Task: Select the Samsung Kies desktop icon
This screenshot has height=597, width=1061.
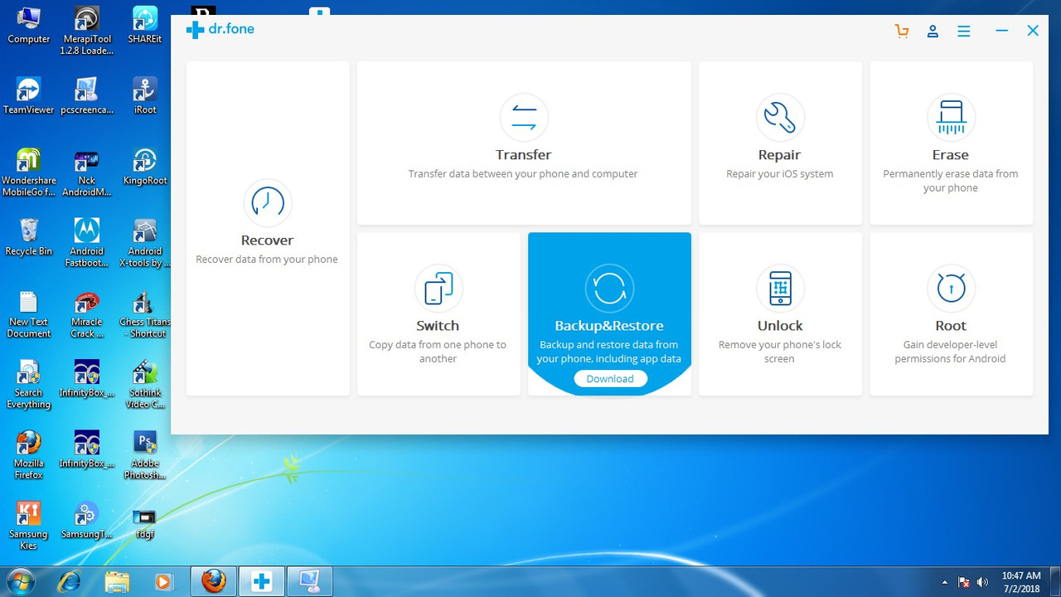Action: click(28, 527)
